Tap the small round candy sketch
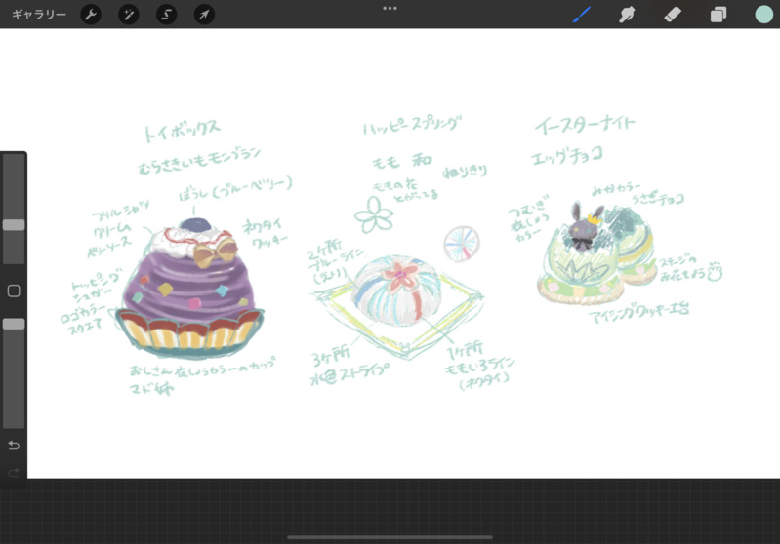This screenshot has height=544, width=780. pos(462,244)
